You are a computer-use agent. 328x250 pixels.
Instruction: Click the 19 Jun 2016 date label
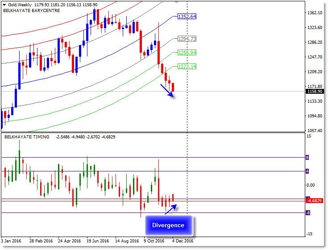click(98, 241)
